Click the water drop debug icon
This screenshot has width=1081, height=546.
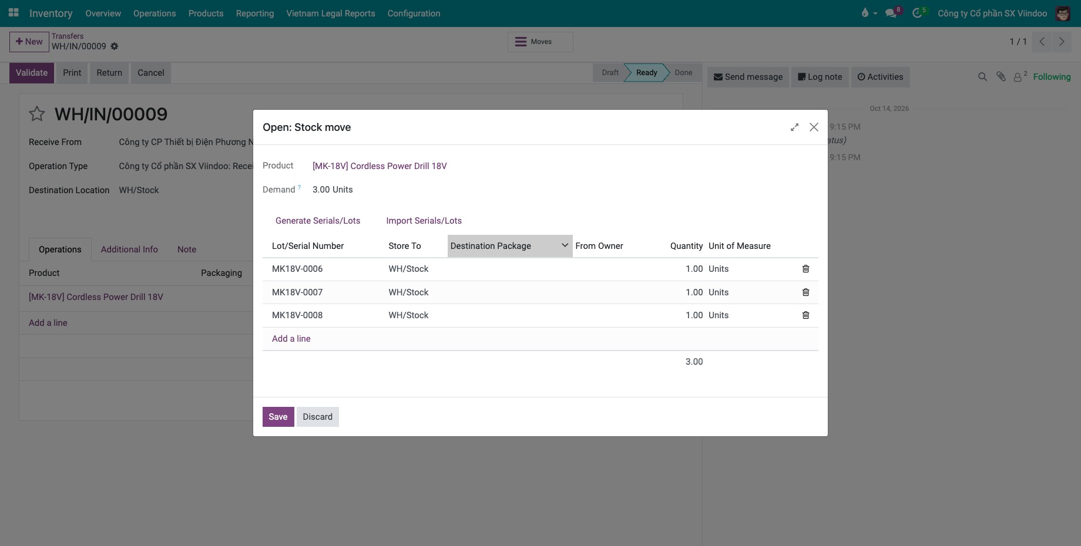[x=865, y=13]
